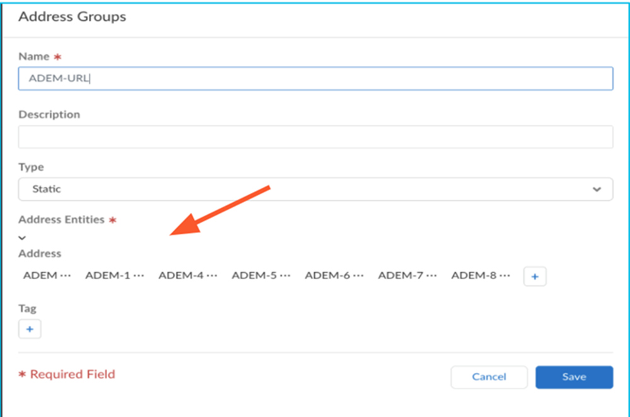Click the Address Groups dialog title

[72, 17]
